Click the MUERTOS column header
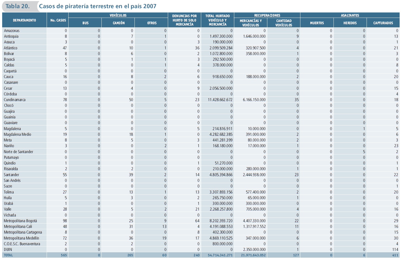Screen dimensions: 401x259 coord(317,23)
